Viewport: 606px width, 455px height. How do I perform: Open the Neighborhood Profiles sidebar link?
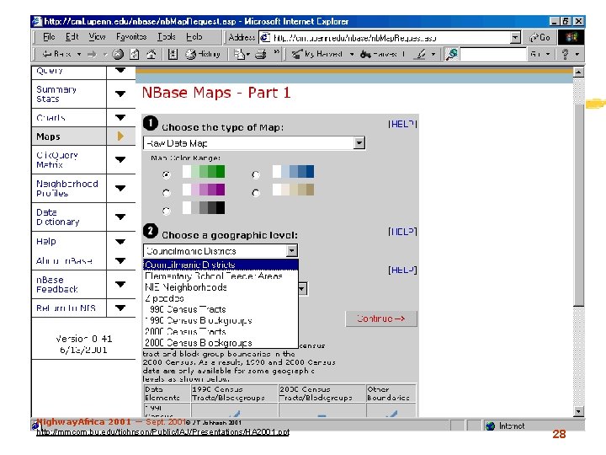[66, 189]
